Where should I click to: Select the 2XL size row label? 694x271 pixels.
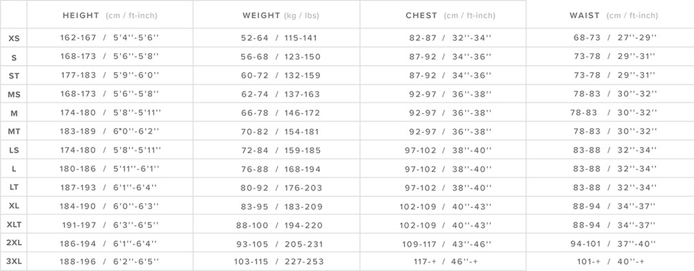14,243
